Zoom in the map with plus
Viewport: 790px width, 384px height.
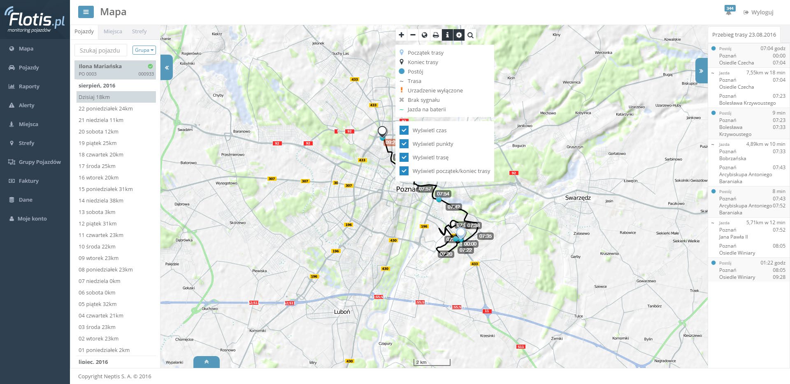[x=401, y=35]
